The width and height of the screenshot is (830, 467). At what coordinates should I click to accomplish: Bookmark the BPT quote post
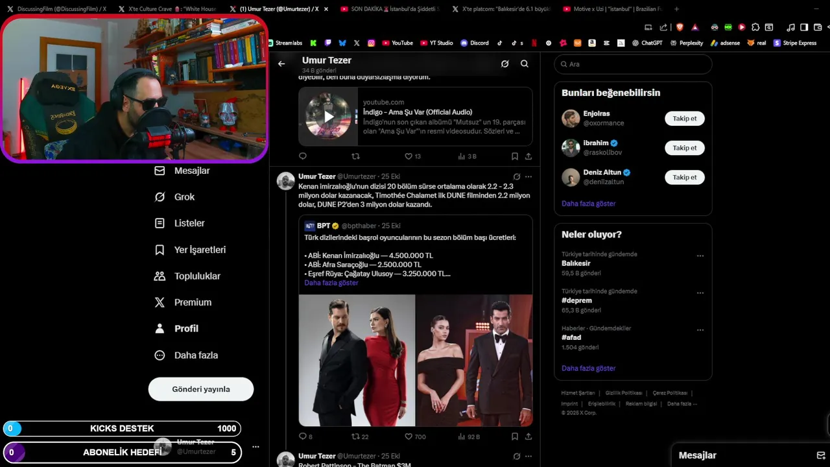[x=515, y=437]
